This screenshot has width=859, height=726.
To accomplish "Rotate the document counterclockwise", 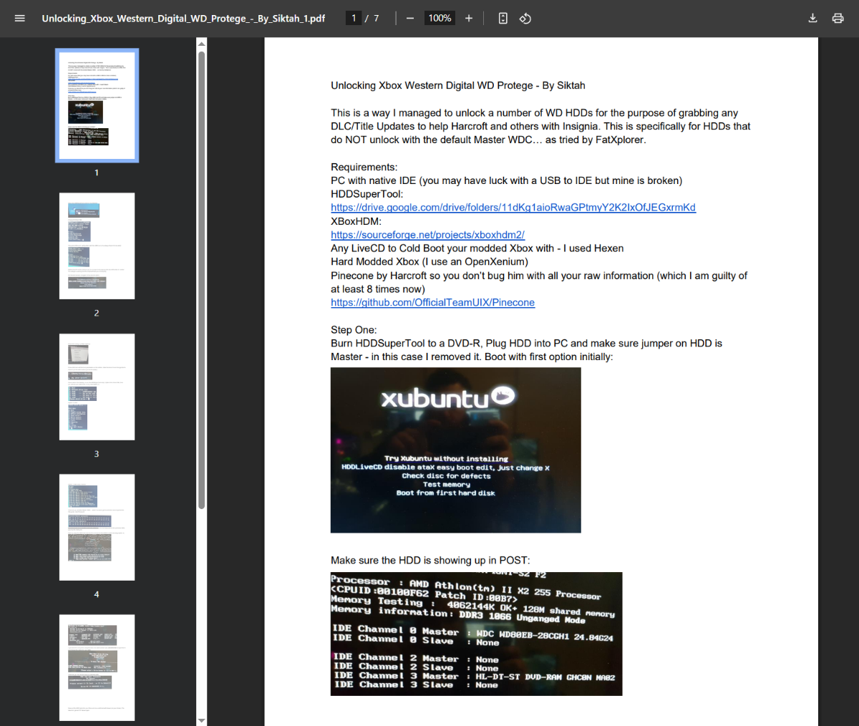I will 525,18.
